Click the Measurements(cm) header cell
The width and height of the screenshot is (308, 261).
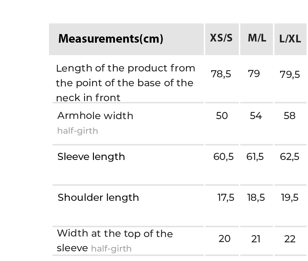point(110,39)
